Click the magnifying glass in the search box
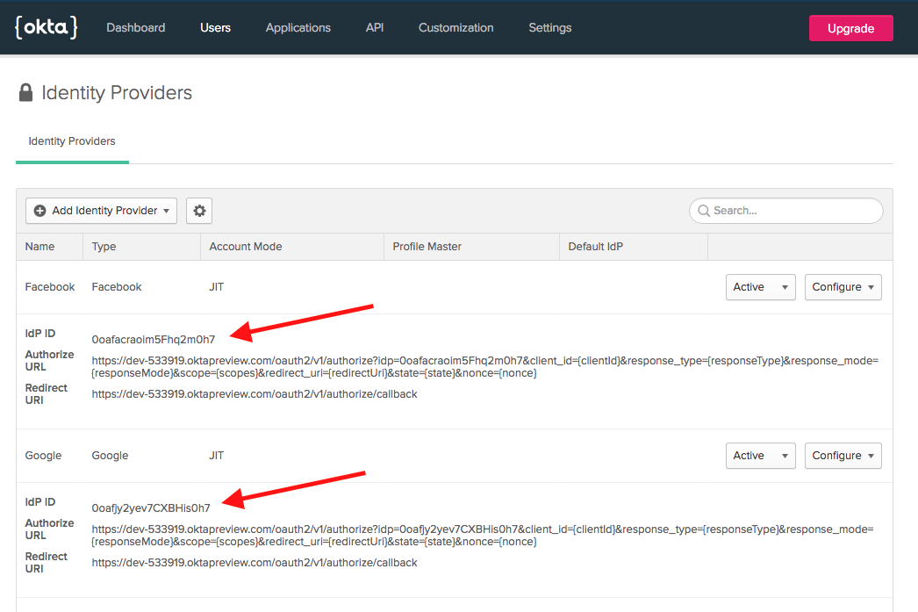 click(x=704, y=211)
